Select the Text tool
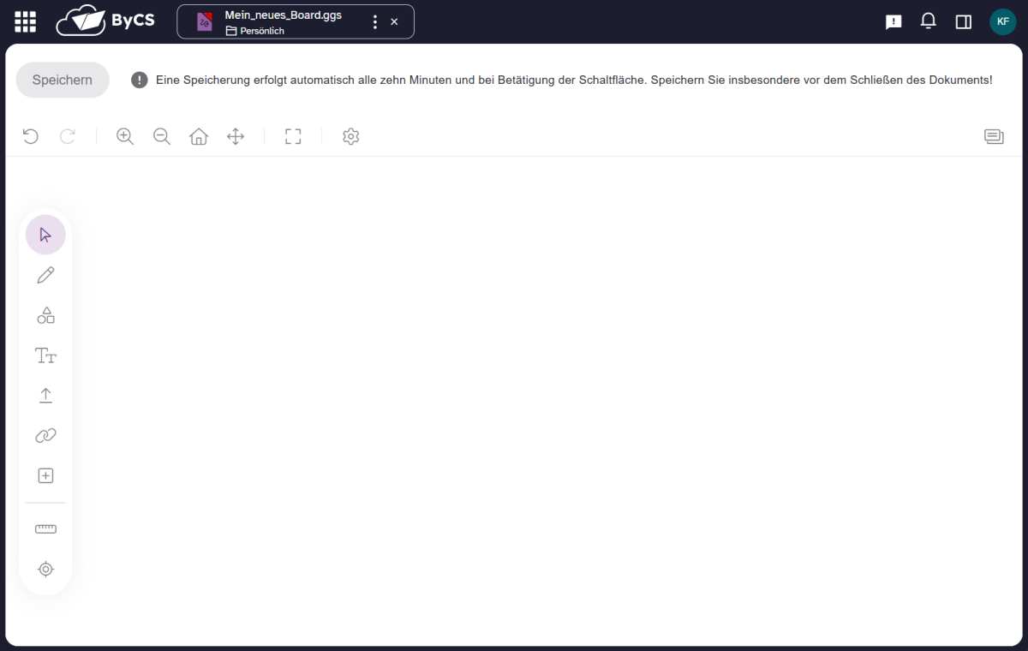This screenshot has height=651, width=1028. pyautogui.click(x=45, y=355)
